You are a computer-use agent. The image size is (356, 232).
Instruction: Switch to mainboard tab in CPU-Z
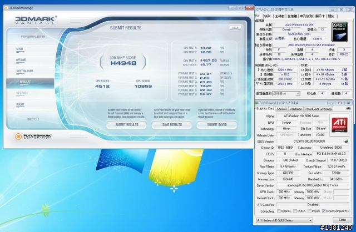[x=279, y=16]
